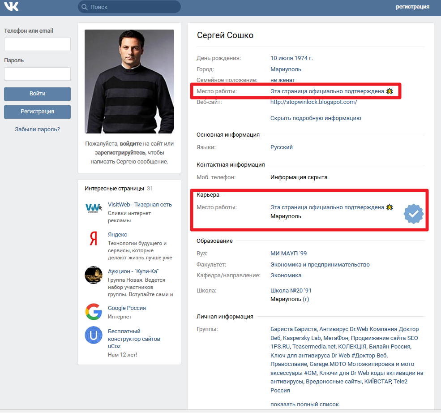Click the uCoz constructor logo icon
The width and height of the screenshot is (441, 413).
click(94, 336)
